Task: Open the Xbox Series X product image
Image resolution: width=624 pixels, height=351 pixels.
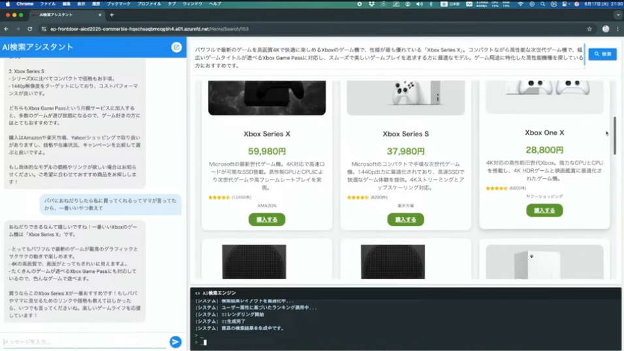Action: coord(266,98)
